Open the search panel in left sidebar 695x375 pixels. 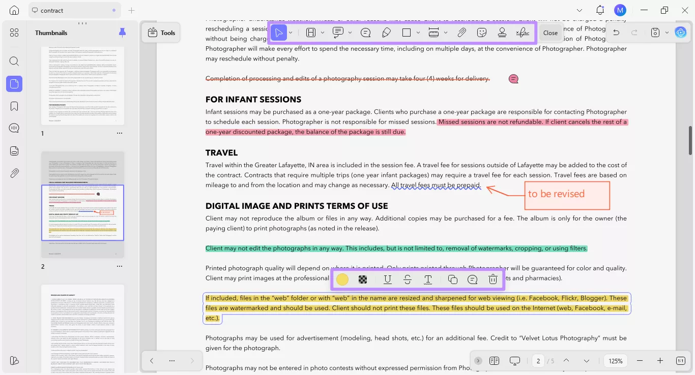click(x=14, y=61)
